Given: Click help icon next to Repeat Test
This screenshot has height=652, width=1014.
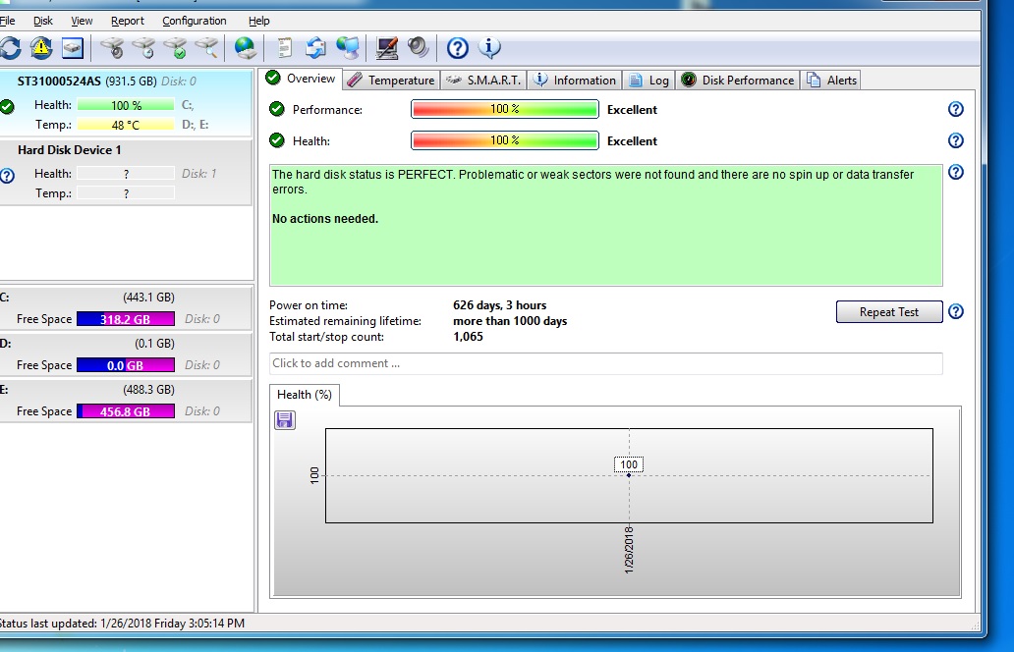Looking at the screenshot, I should [955, 312].
